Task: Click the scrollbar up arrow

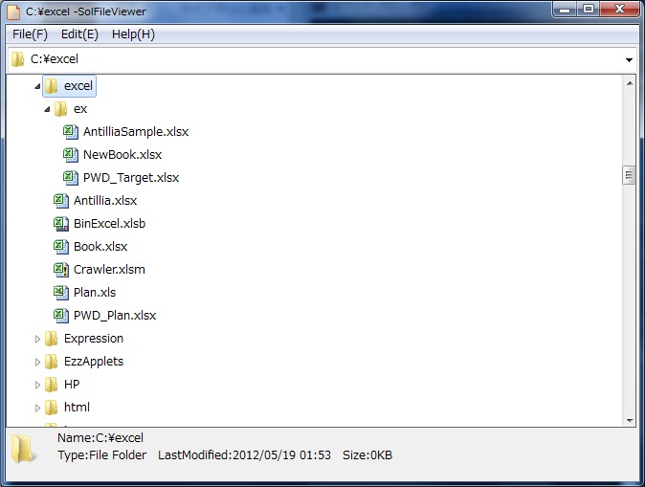Action: [630, 83]
